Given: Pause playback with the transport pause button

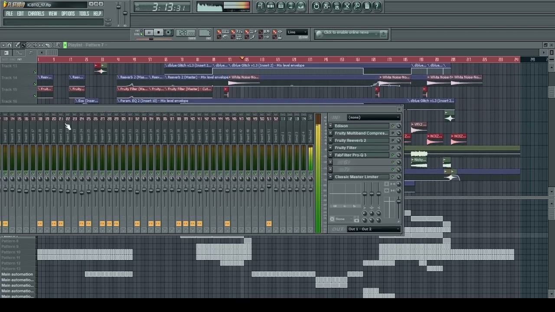Looking at the screenshot, I should pyautogui.click(x=148, y=32).
